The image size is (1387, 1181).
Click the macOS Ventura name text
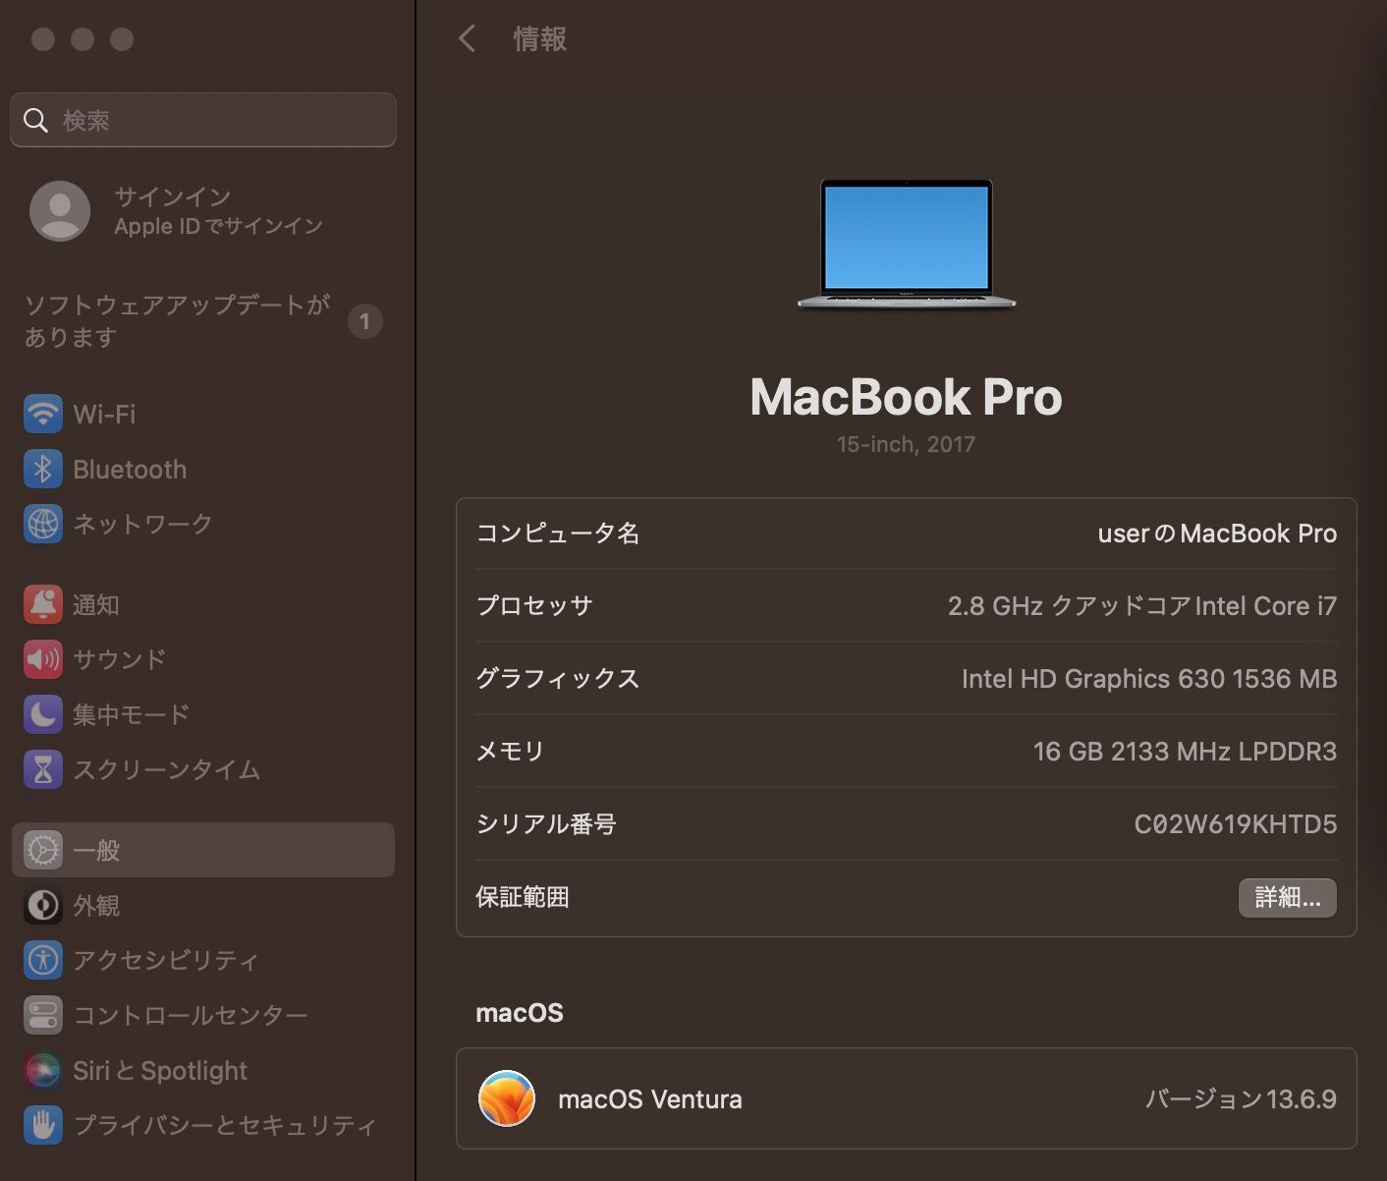pos(649,1098)
